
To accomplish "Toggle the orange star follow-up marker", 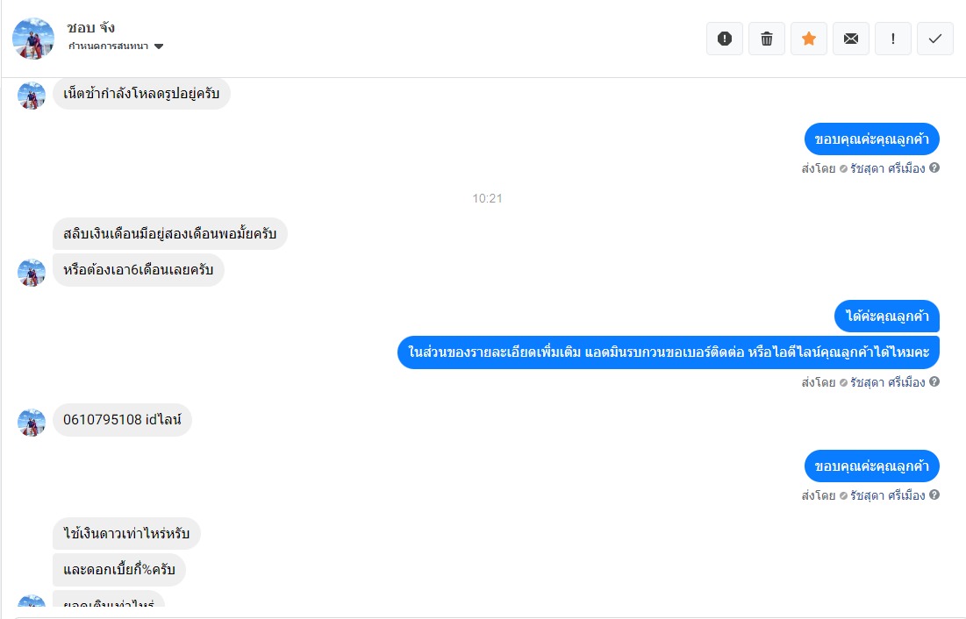I will (809, 39).
